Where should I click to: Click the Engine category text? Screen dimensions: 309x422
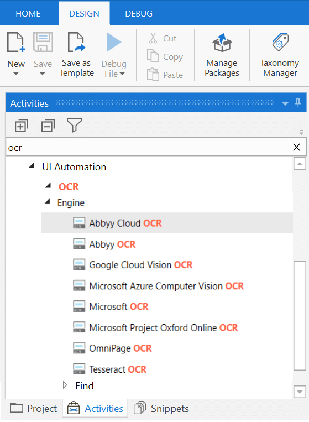click(x=71, y=202)
